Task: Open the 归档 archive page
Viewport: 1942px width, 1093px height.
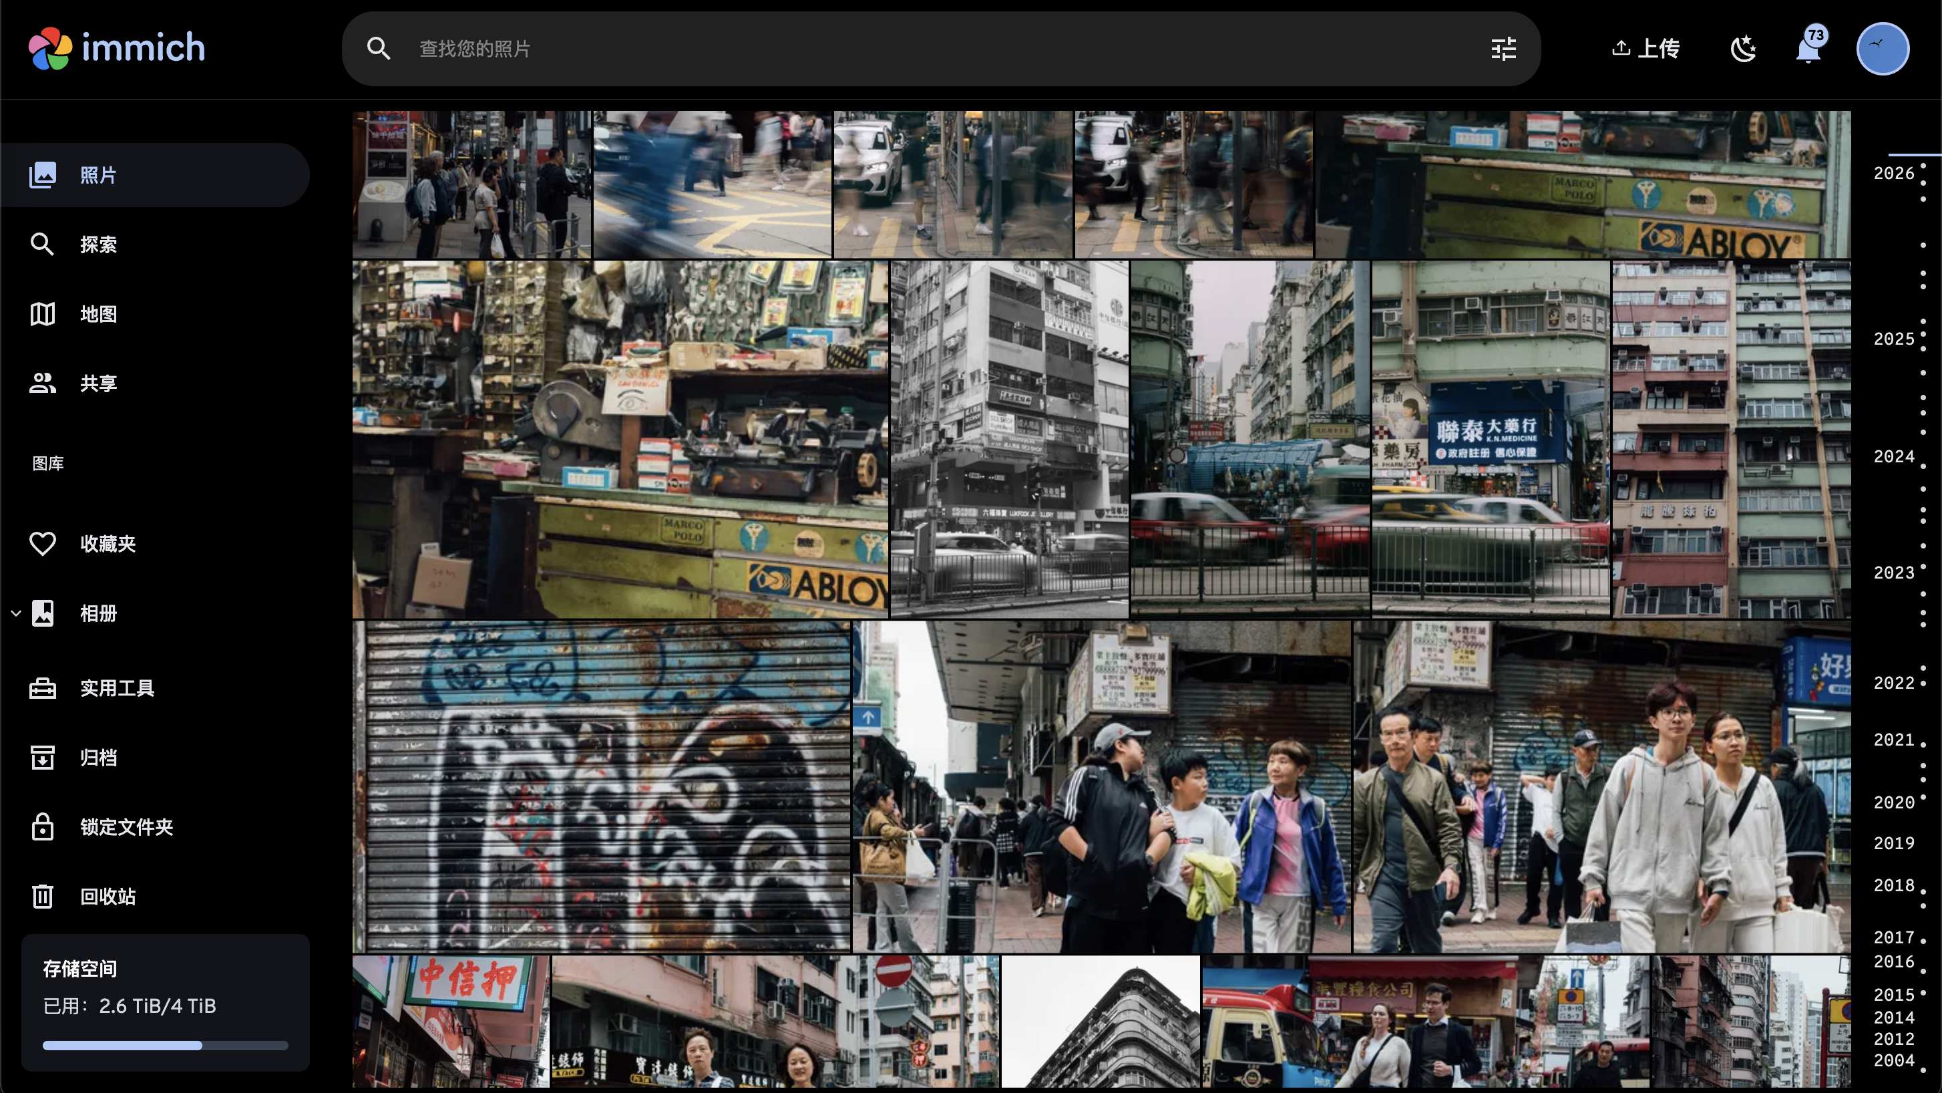Action: tap(98, 758)
